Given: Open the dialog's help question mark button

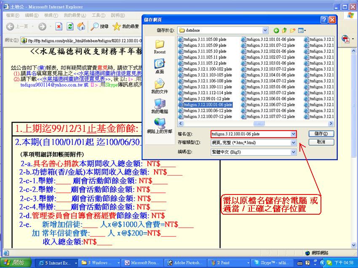Looking at the screenshot, I should pyautogui.click(x=323, y=20).
